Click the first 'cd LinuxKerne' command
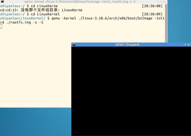Screen dimensions: 191x136 tap(44, 6)
